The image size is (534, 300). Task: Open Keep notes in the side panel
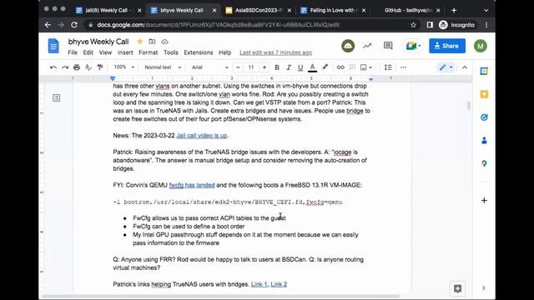coord(484,94)
